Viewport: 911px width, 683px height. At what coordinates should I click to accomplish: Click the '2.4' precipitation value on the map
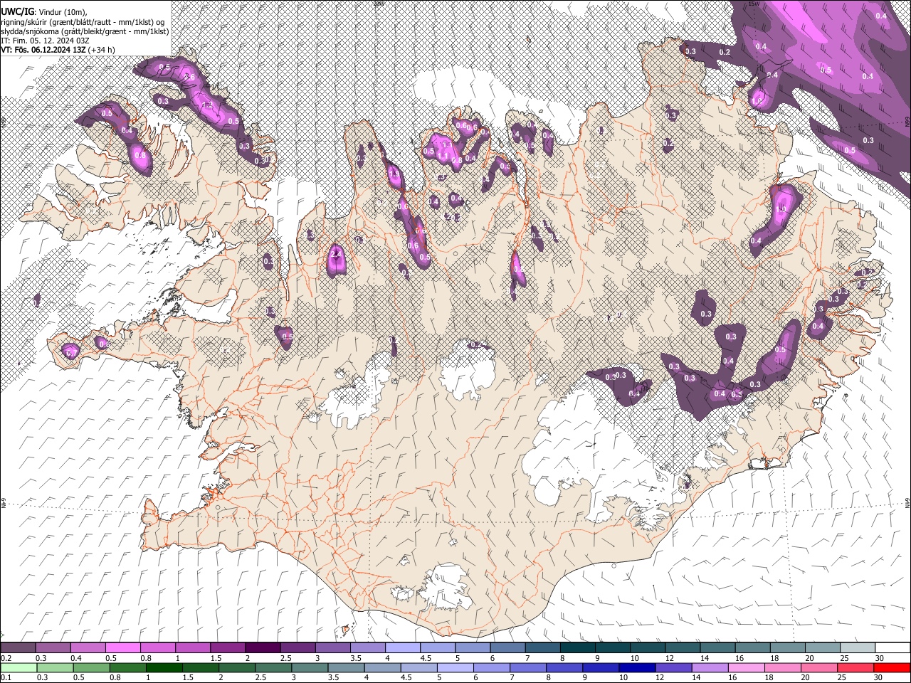coord(336,254)
